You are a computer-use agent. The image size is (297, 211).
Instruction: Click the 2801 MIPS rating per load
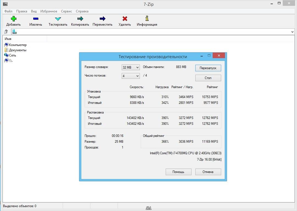(186, 103)
